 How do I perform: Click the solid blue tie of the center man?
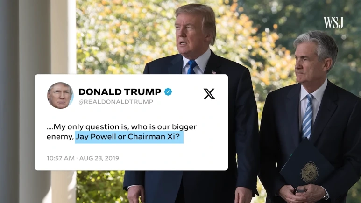[x=191, y=67]
